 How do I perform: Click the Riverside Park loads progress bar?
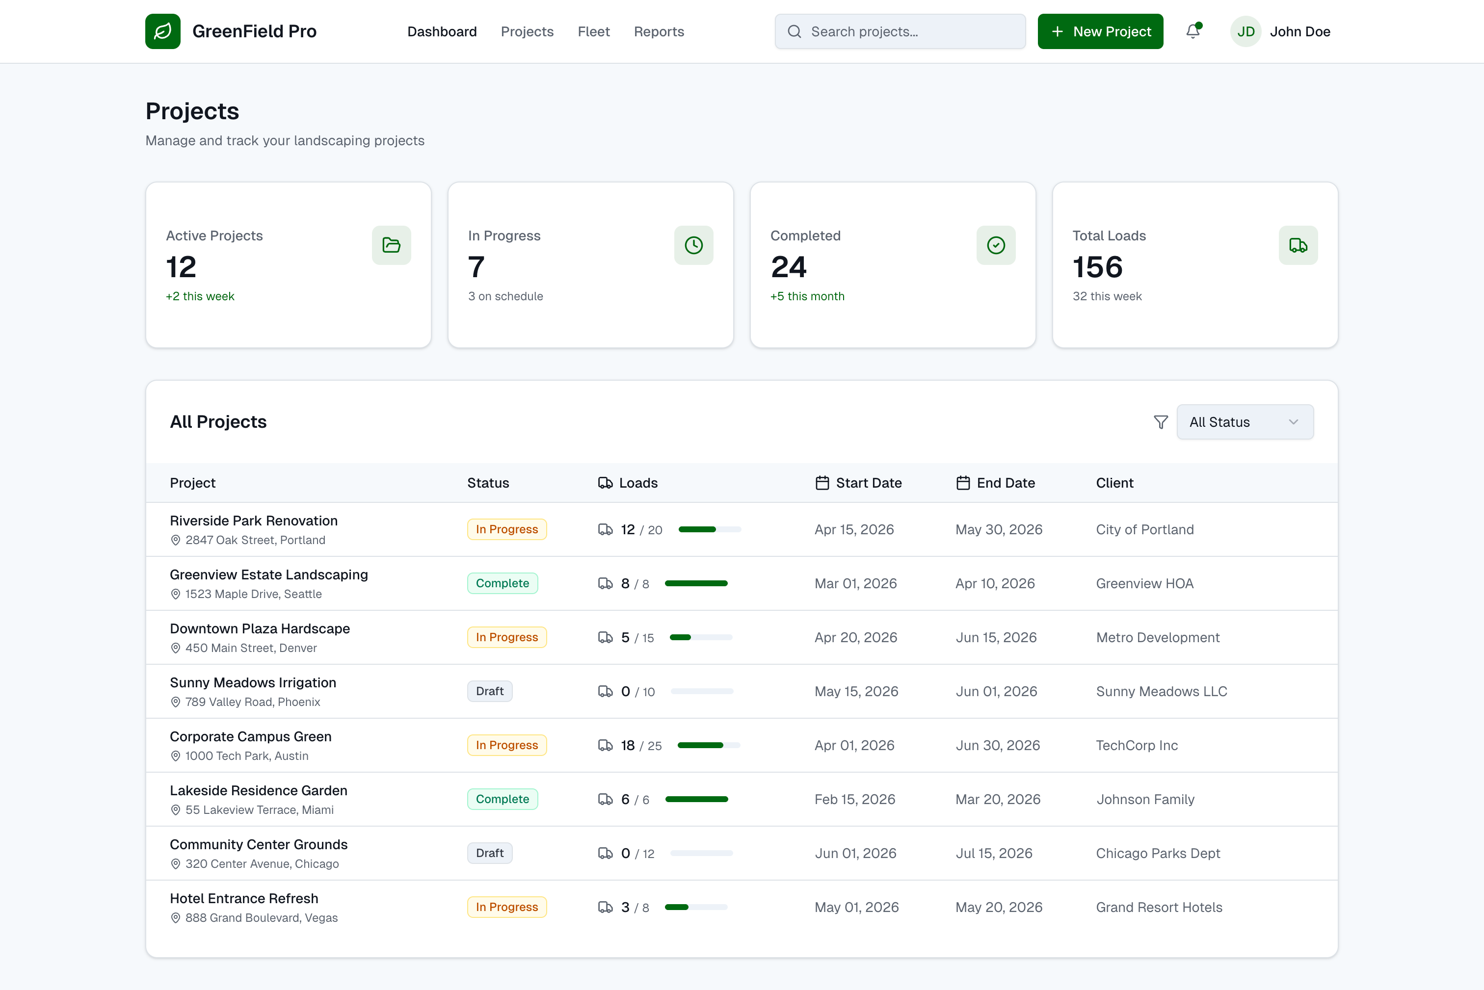(709, 529)
